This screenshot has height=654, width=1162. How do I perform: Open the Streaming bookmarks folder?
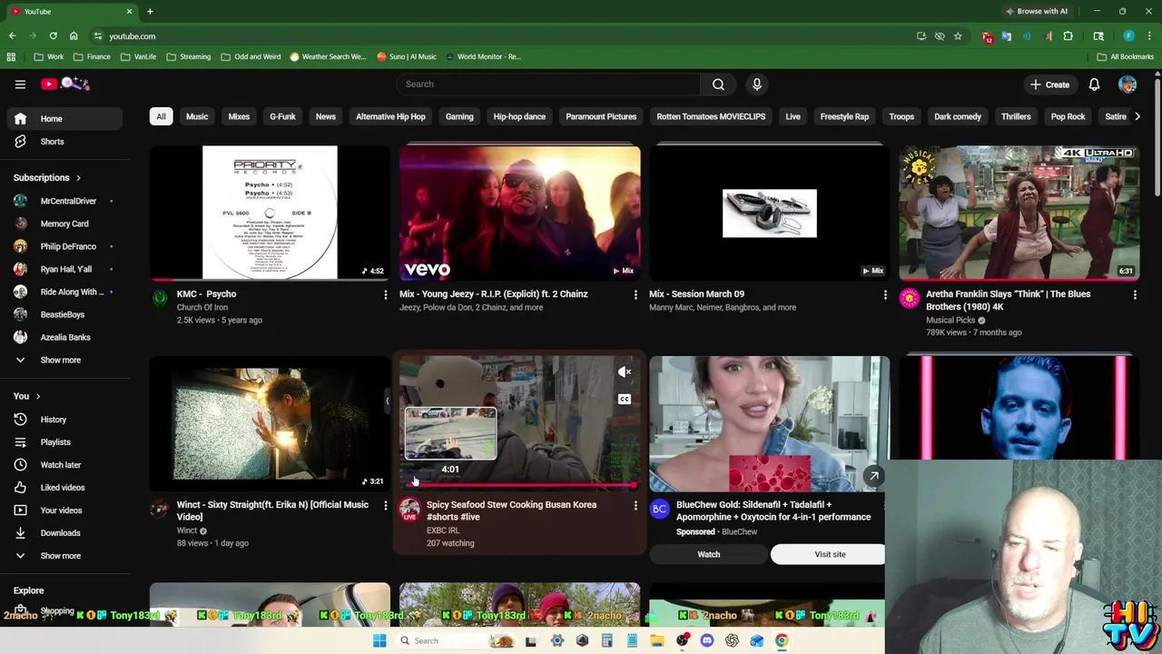click(188, 56)
